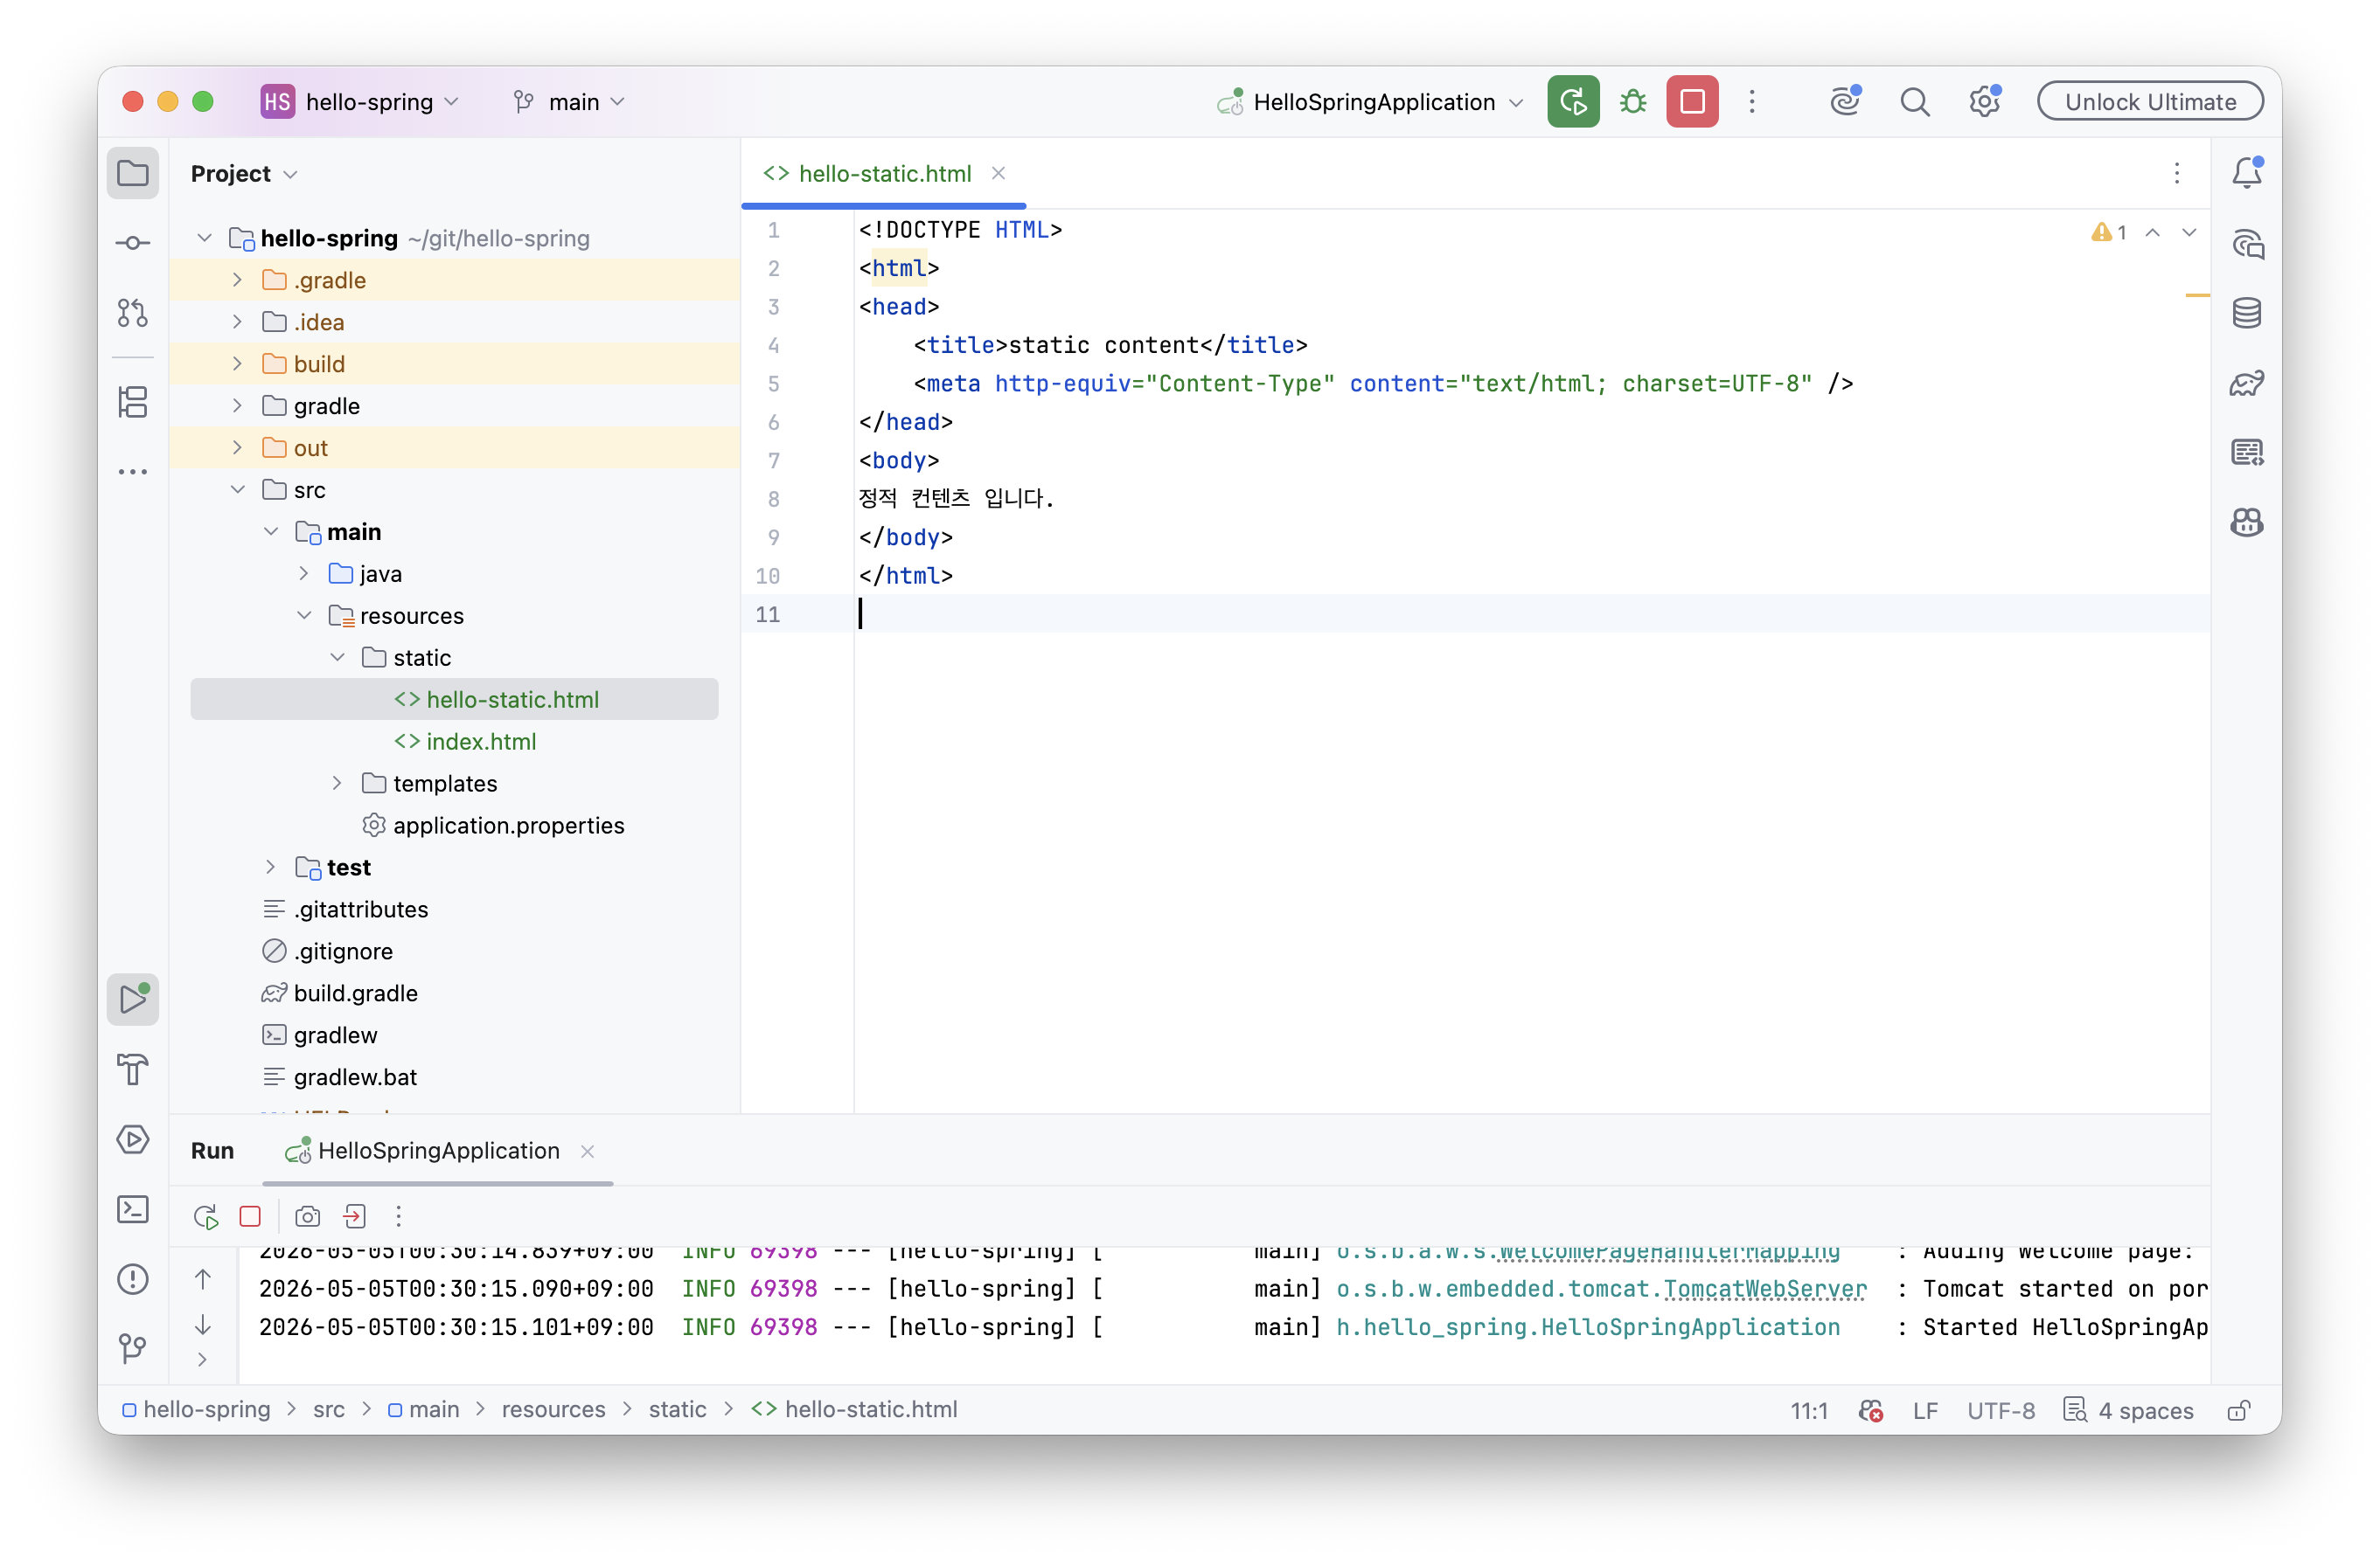Click the exit-arrow icon in the Run toolbar

(354, 1216)
